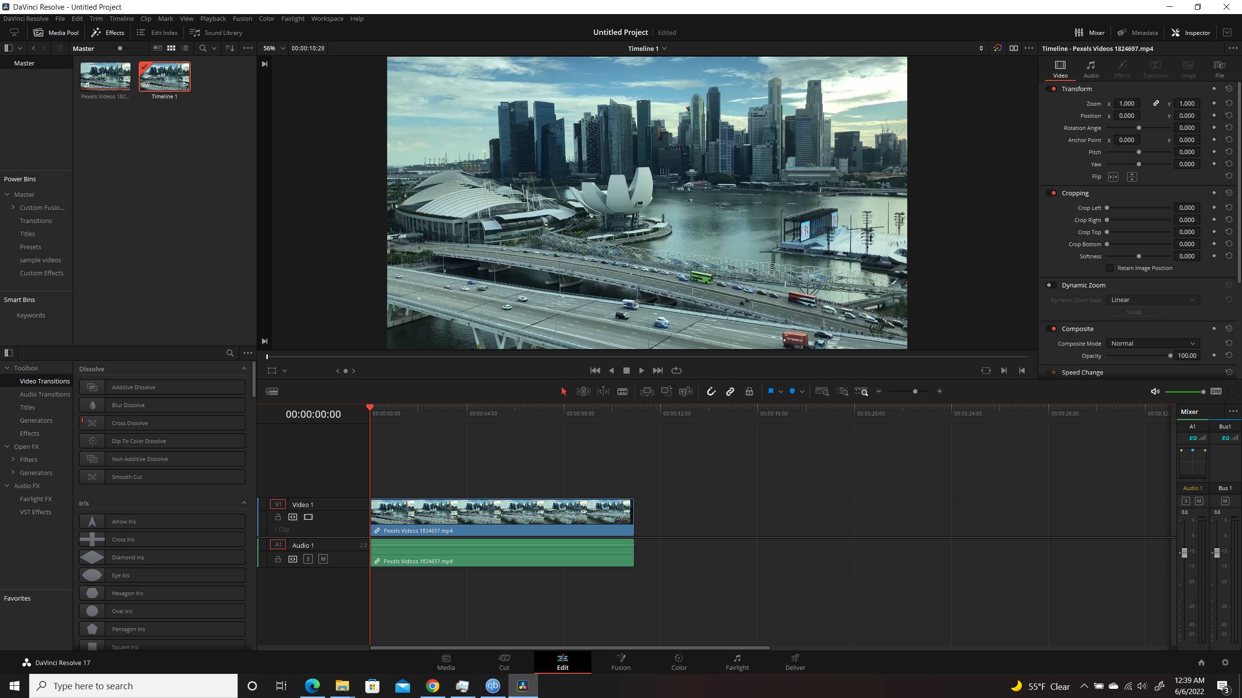Adjust the Opacity slider
The image size is (1242, 698).
pos(1139,356)
